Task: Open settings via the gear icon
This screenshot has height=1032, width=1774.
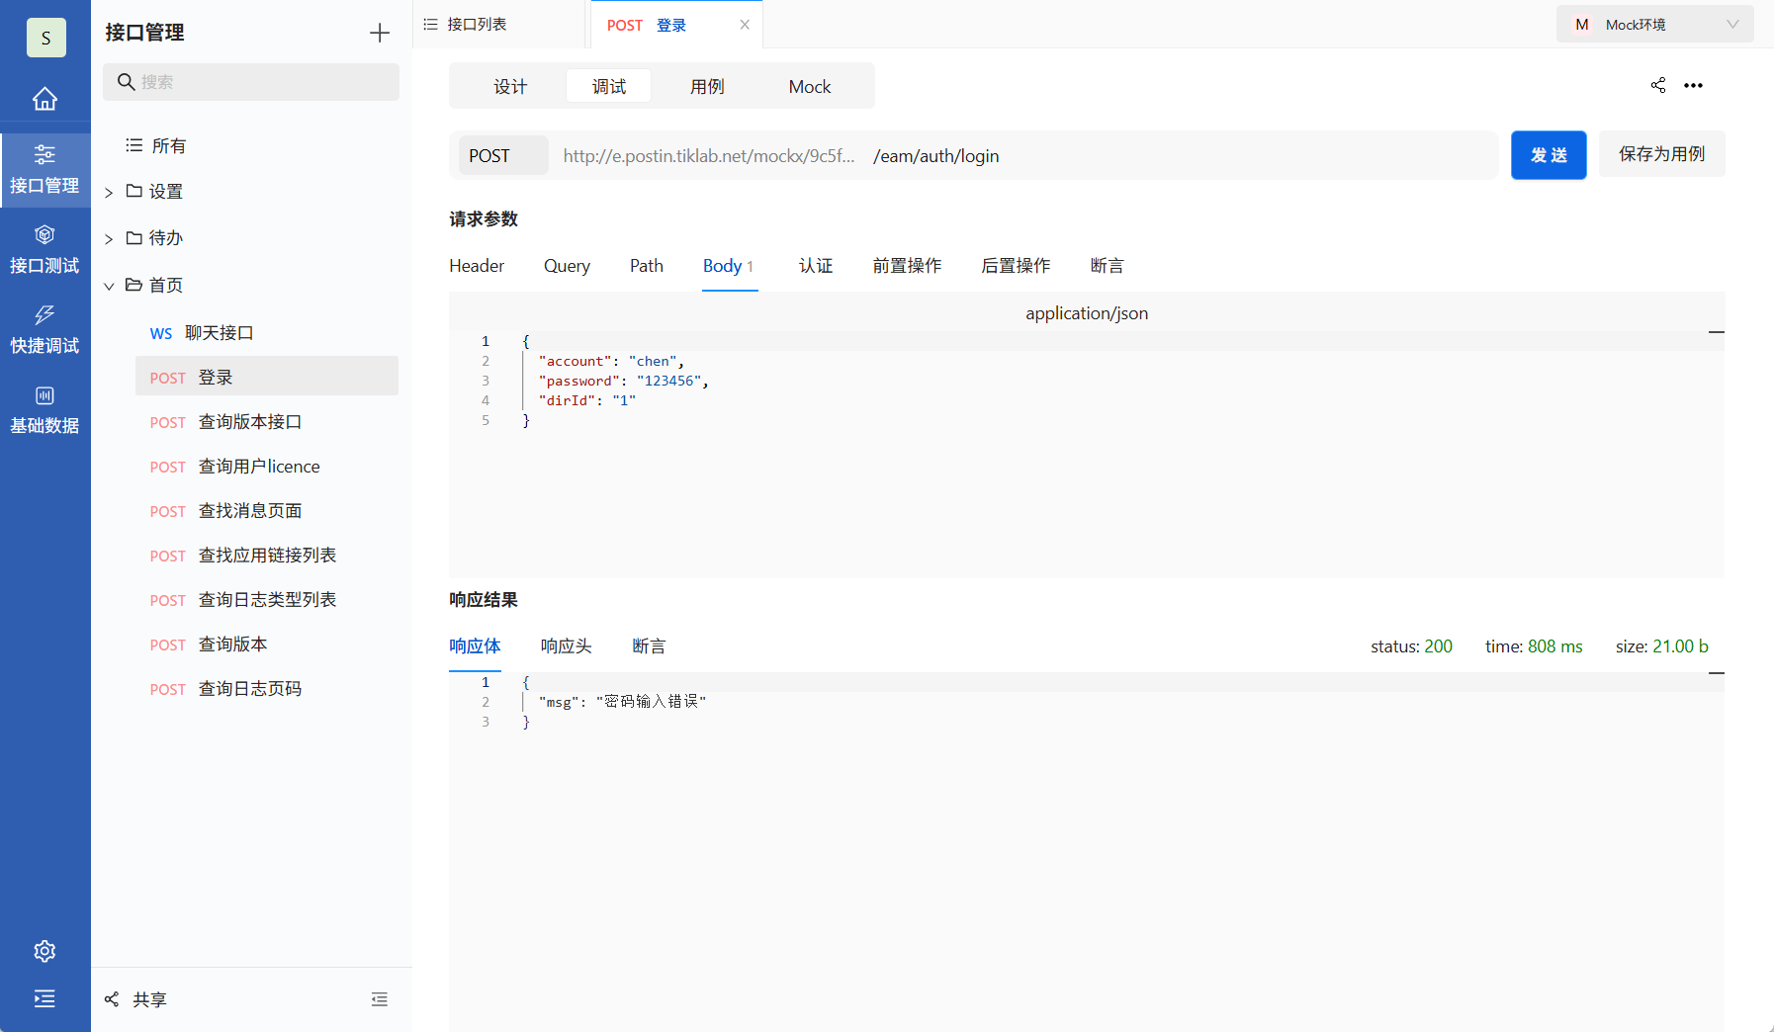Action: coord(44,950)
